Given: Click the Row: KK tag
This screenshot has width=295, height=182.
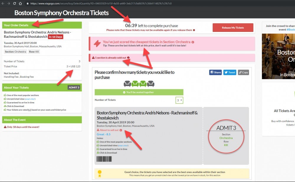Looking at the screenshot, I should coord(34,52).
